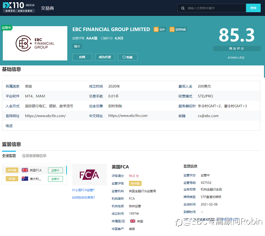Click the AA级 badge for Australia row
Screen dimensions: 265x236
click(x=12, y=178)
